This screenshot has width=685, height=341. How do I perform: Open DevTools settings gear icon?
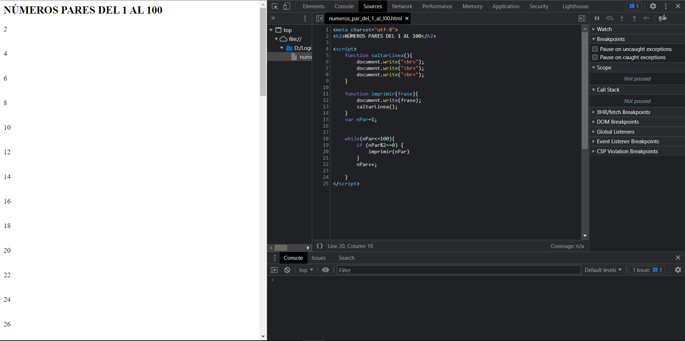653,6
